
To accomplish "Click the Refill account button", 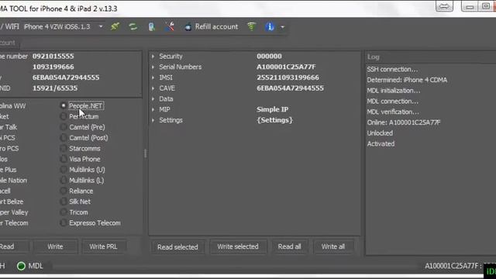I will (x=211, y=27).
